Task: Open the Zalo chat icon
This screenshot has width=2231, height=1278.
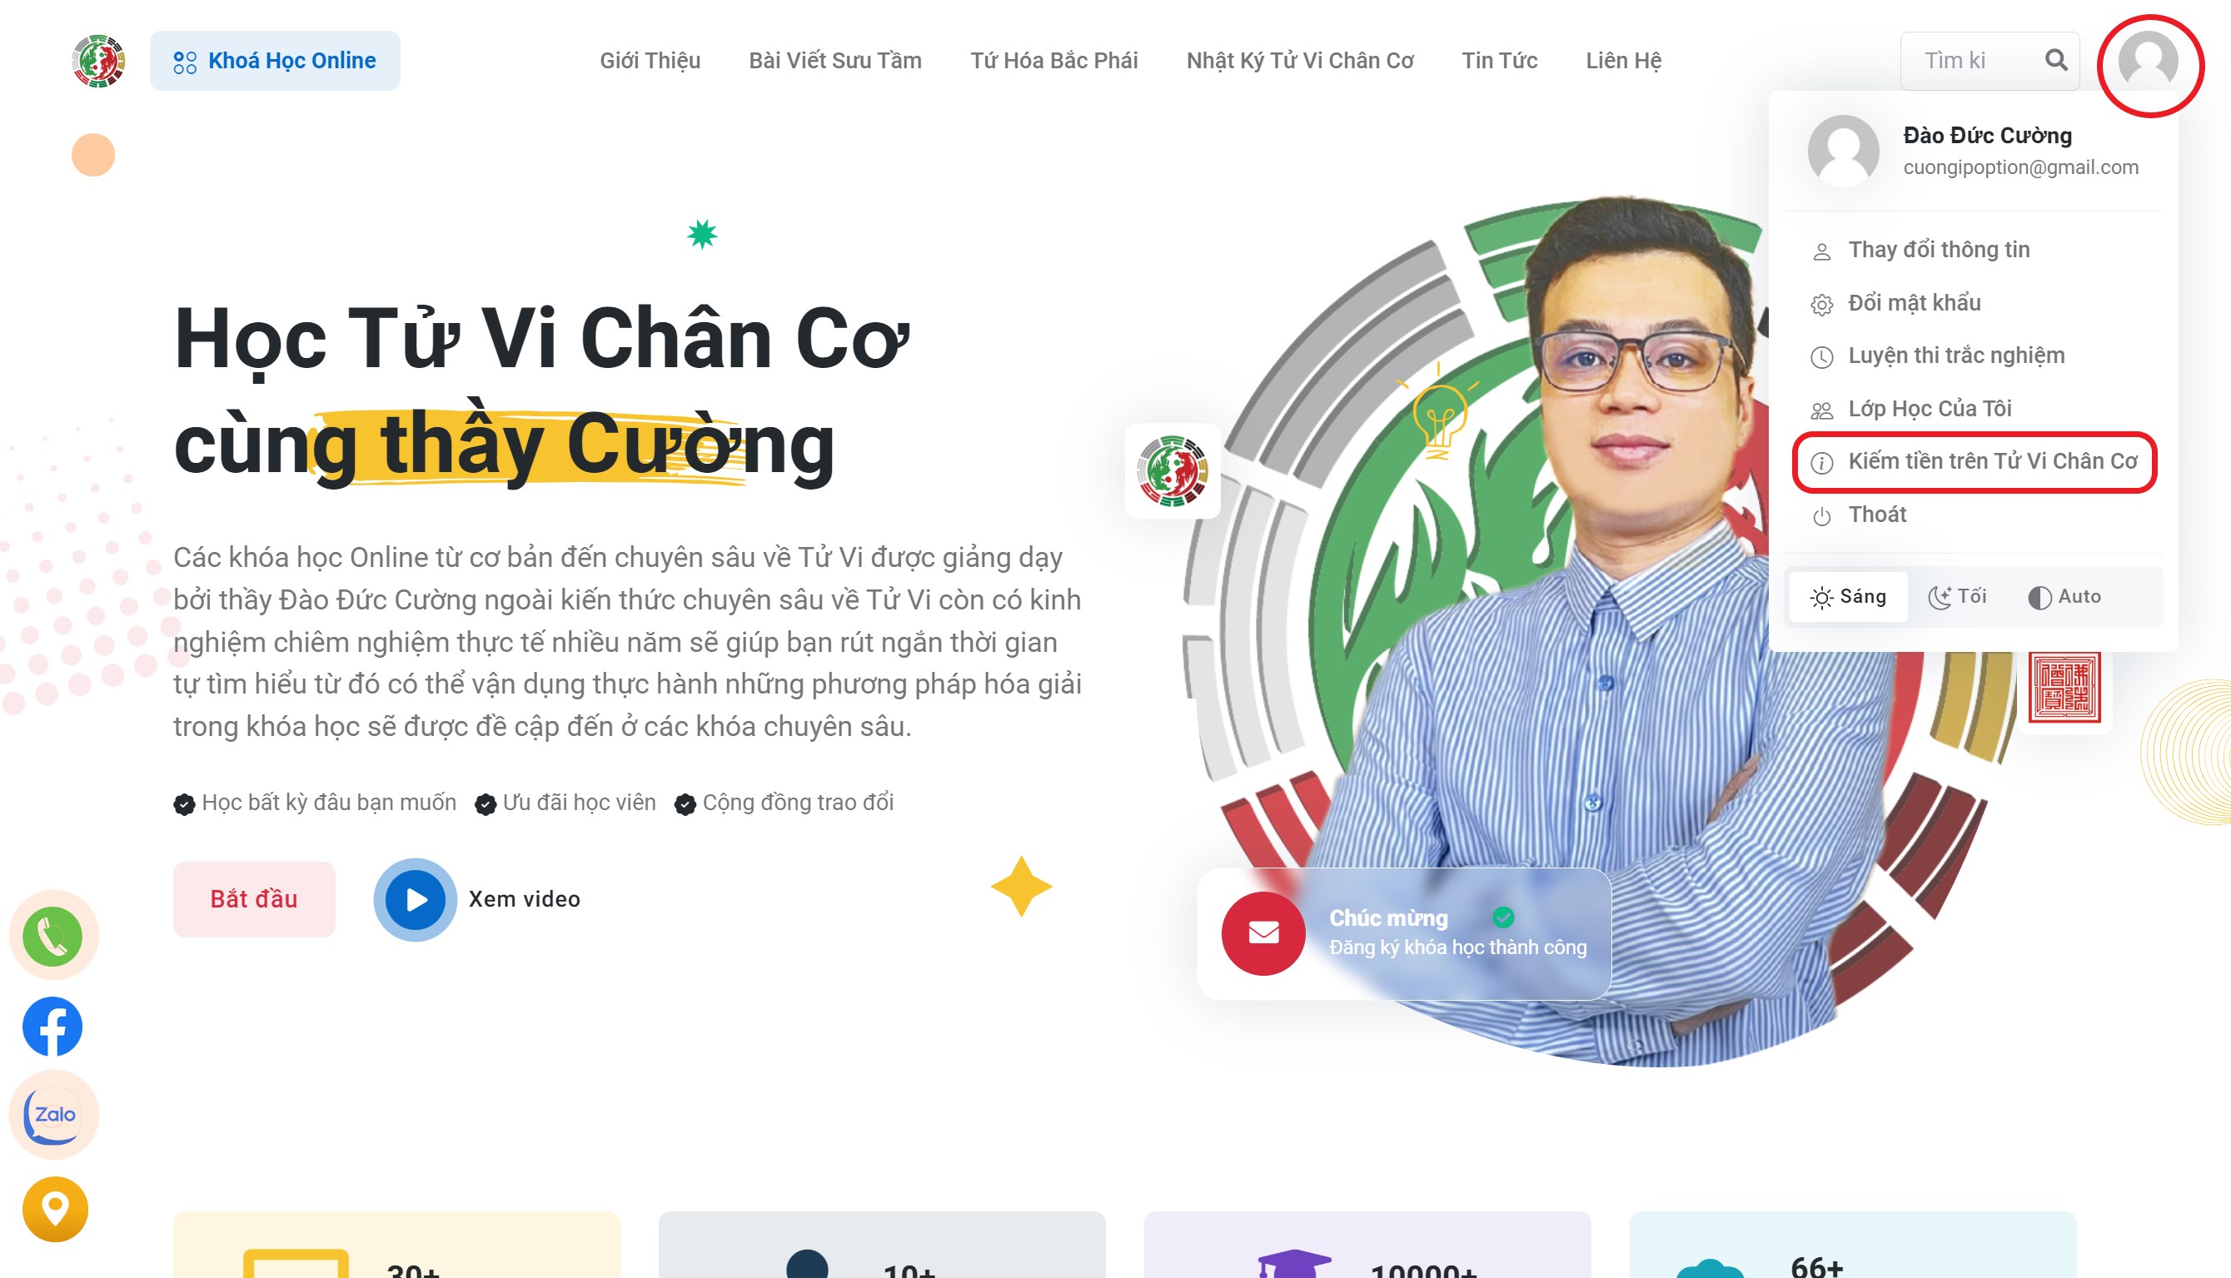Action: (x=52, y=1115)
